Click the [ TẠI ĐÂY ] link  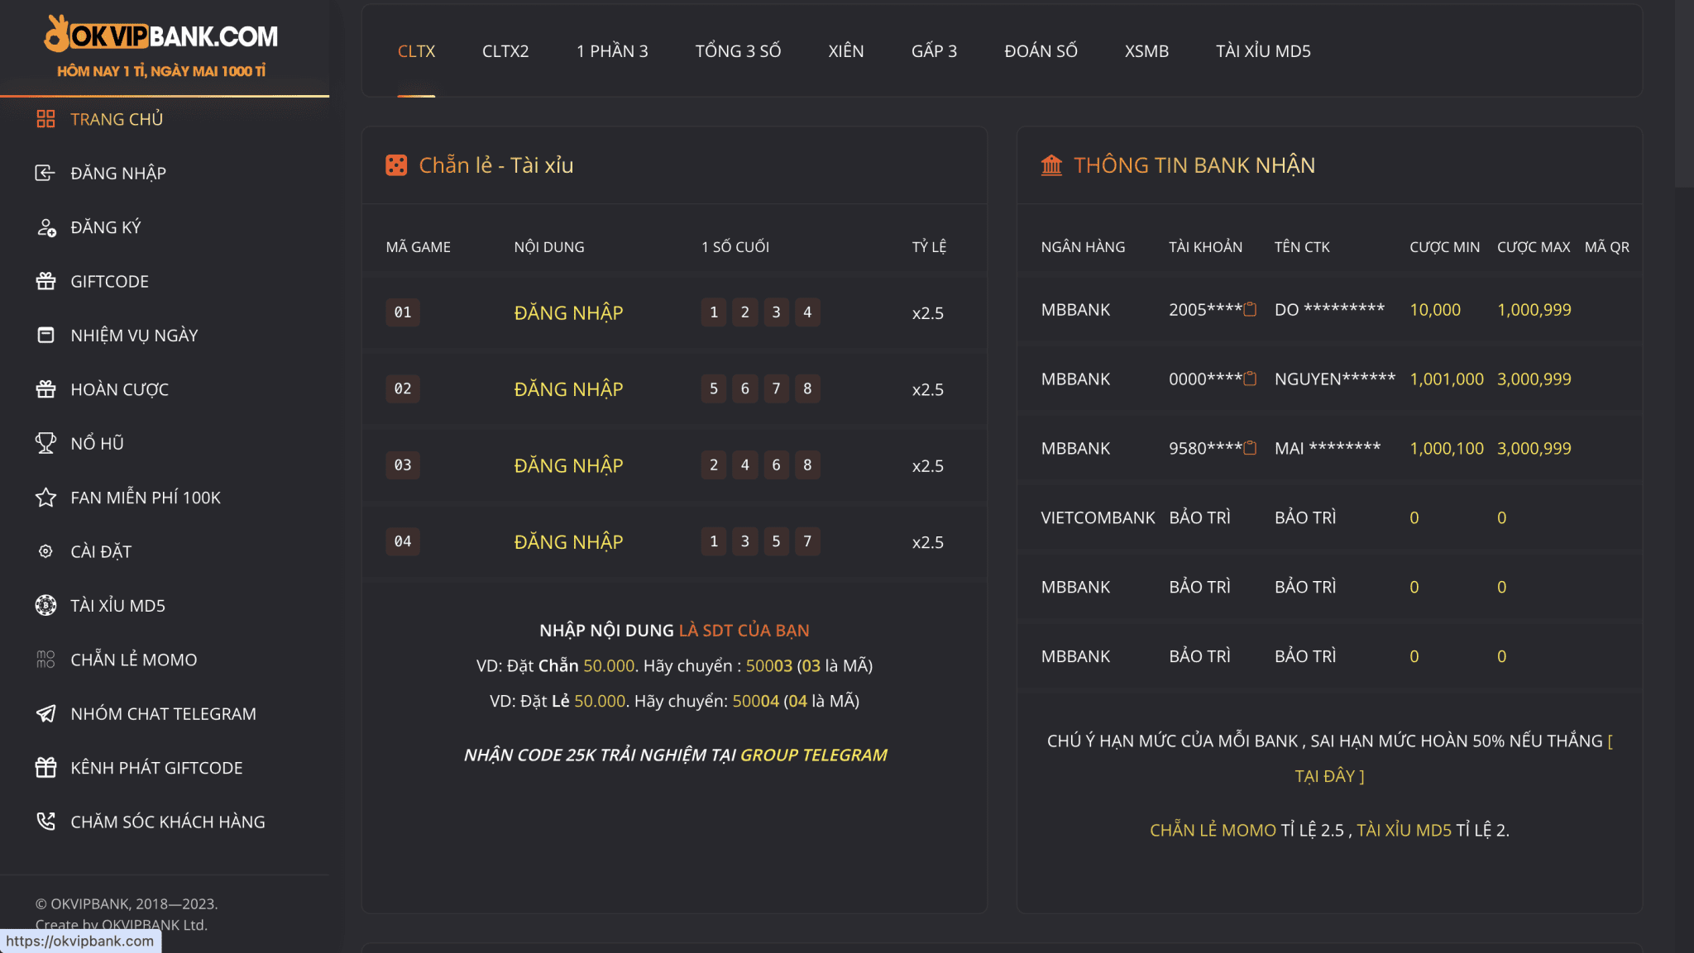pos(1329,776)
